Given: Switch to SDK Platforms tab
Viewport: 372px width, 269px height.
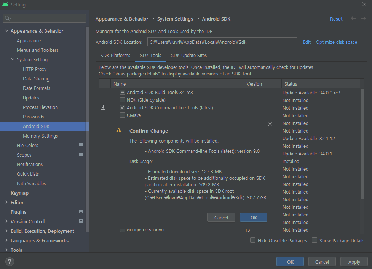Looking at the screenshot, I should point(115,56).
